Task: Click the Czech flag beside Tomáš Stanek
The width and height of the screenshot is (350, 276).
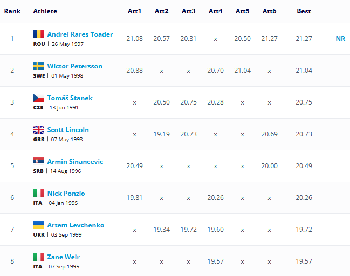Action: (38, 98)
